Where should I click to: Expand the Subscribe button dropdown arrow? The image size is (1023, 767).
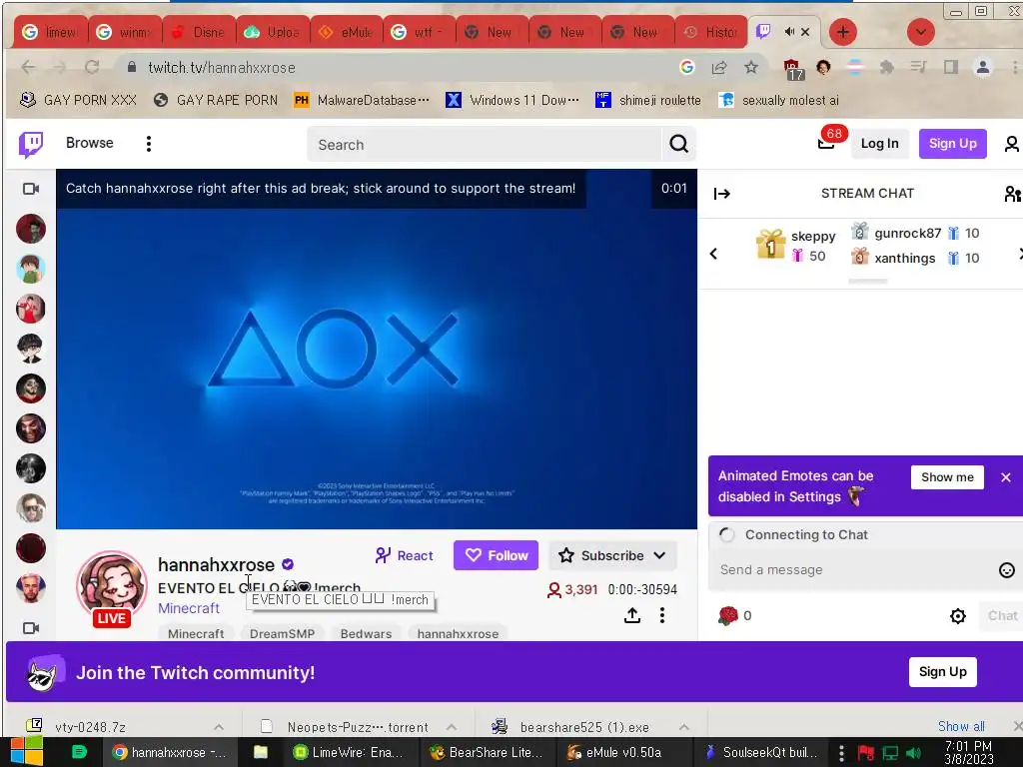click(x=659, y=555)
